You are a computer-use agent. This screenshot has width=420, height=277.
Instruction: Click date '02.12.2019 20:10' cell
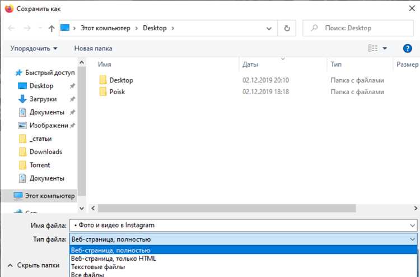pyautogui.click(x=265, y=80)
